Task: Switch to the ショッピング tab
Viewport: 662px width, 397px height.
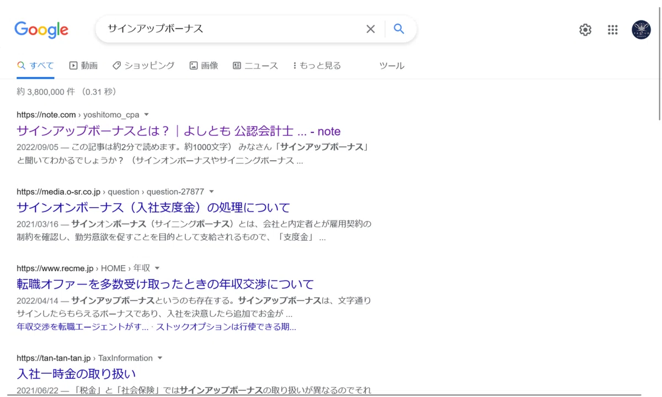Action: pos(143,66)
